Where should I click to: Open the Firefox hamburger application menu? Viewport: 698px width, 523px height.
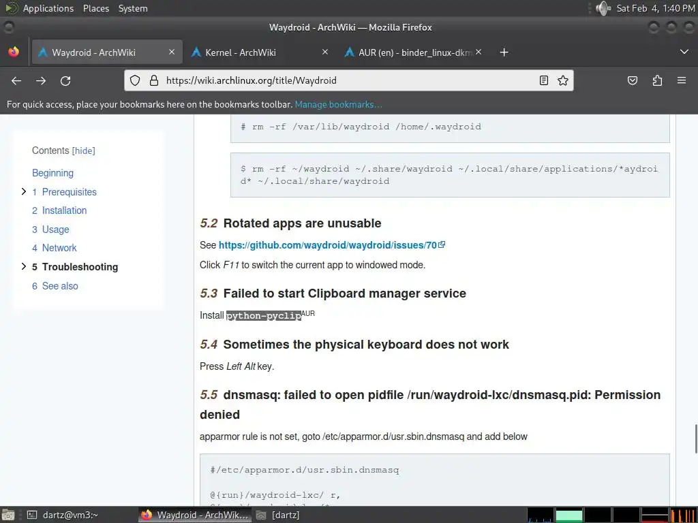pos(682,80)
